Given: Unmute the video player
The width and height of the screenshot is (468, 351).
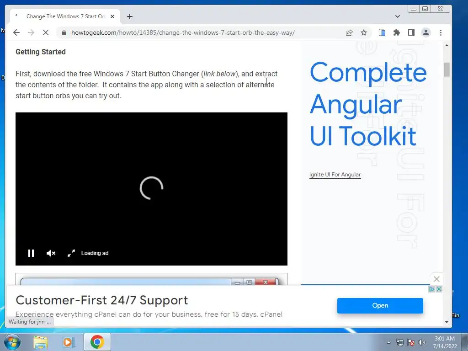Looking at the screenshot, I should click(x=51, y=253).
